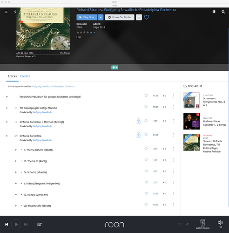The height and width of the screenshot is (233, 229).
Task: Open the hamburger navigation menu
Action: 6,12
